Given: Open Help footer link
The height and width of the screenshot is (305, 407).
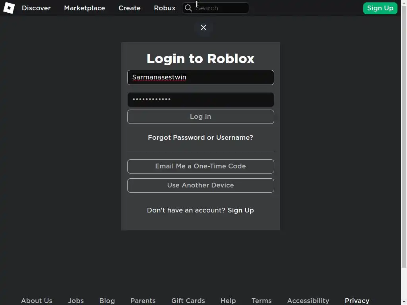Looking at the screenshot, I should coord(228,301).
